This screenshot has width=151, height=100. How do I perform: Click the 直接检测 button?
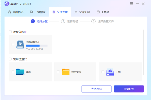(129, 89)
